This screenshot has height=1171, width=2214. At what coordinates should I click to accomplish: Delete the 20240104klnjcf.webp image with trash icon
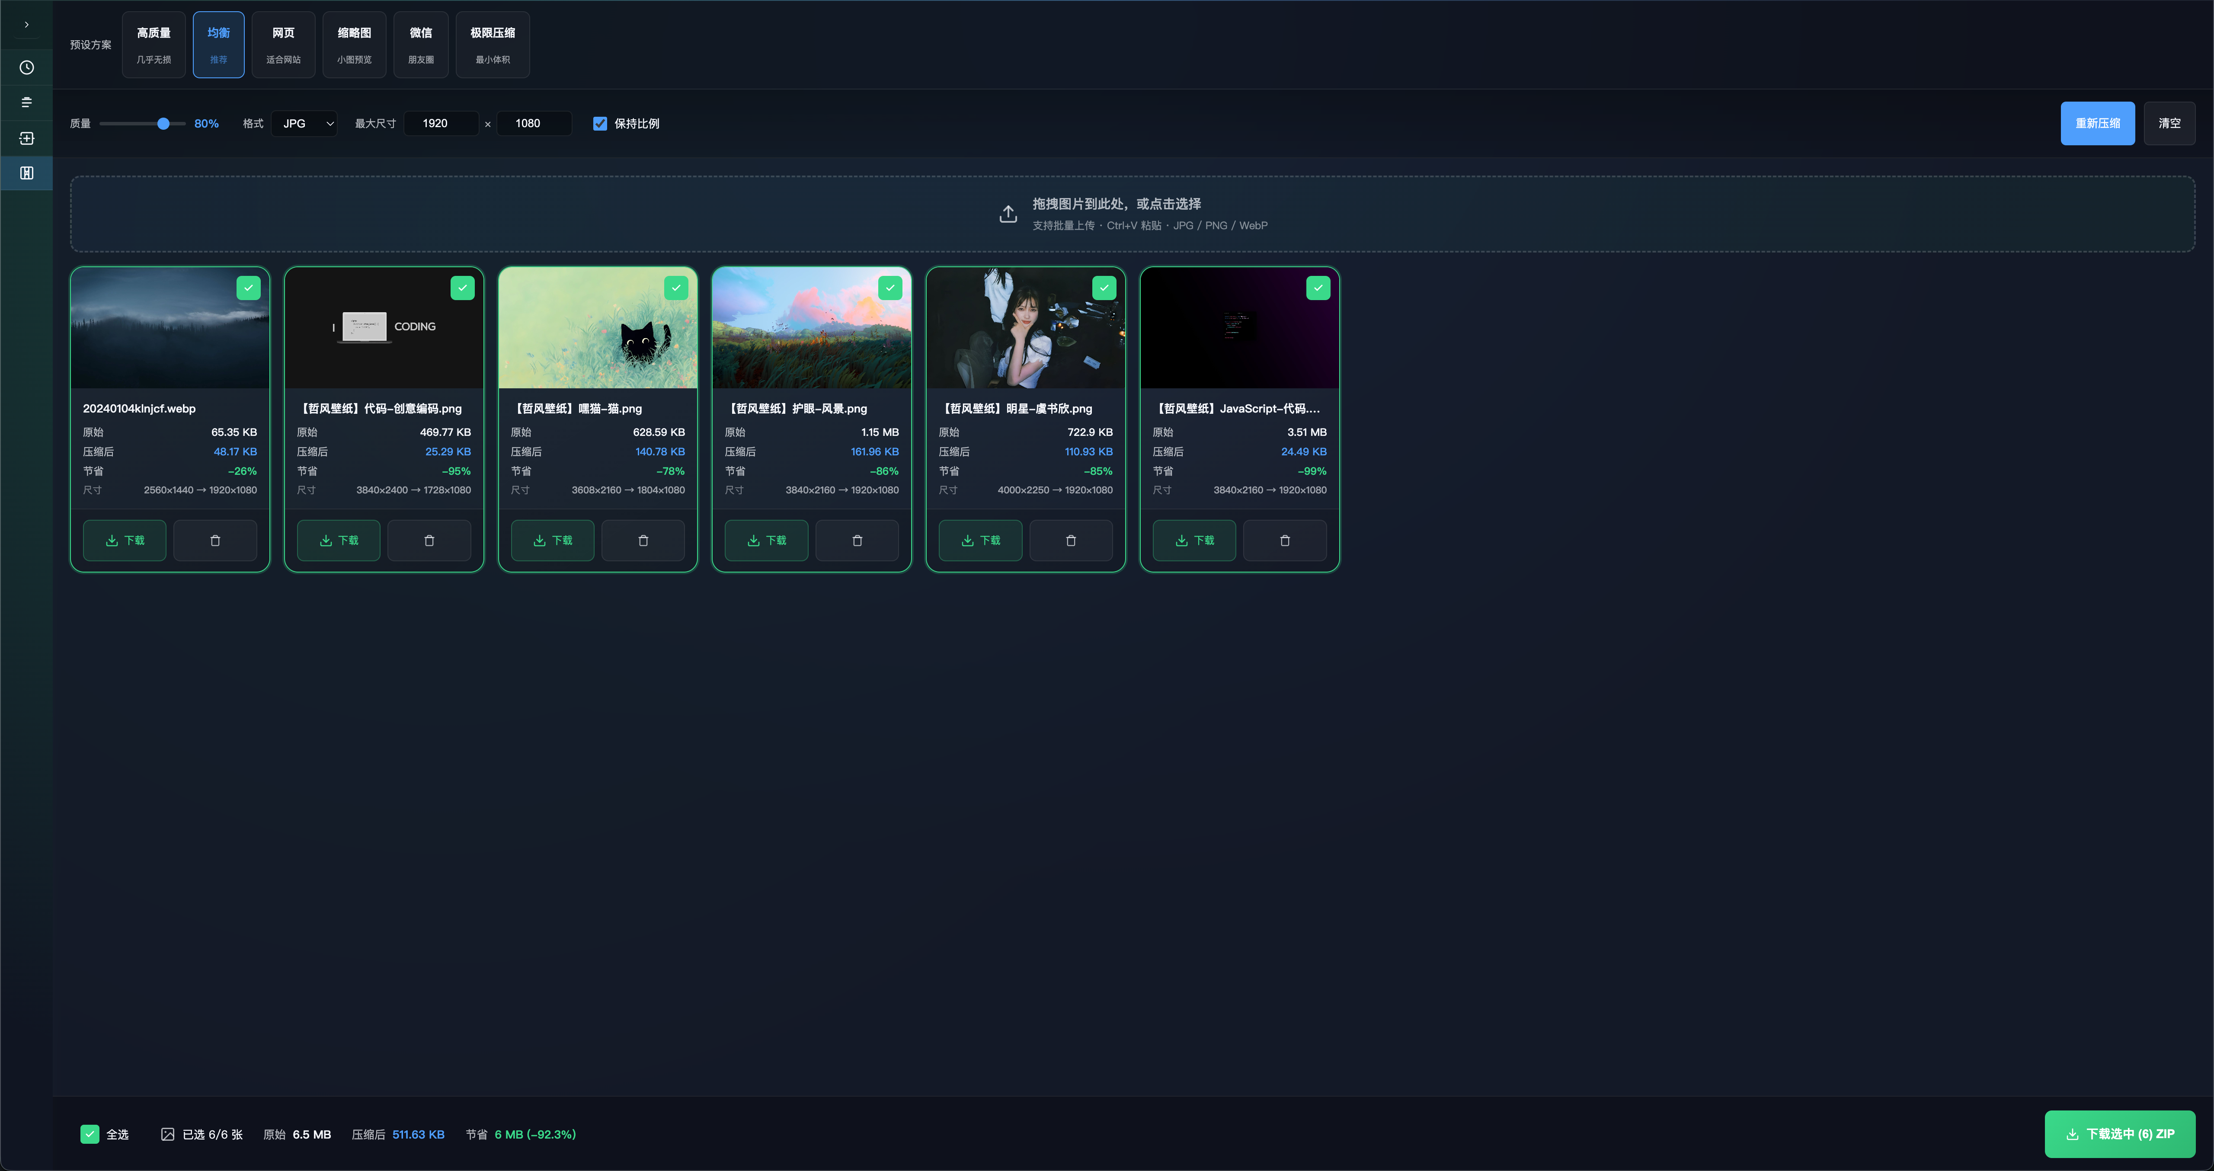(x=215, y=541)
